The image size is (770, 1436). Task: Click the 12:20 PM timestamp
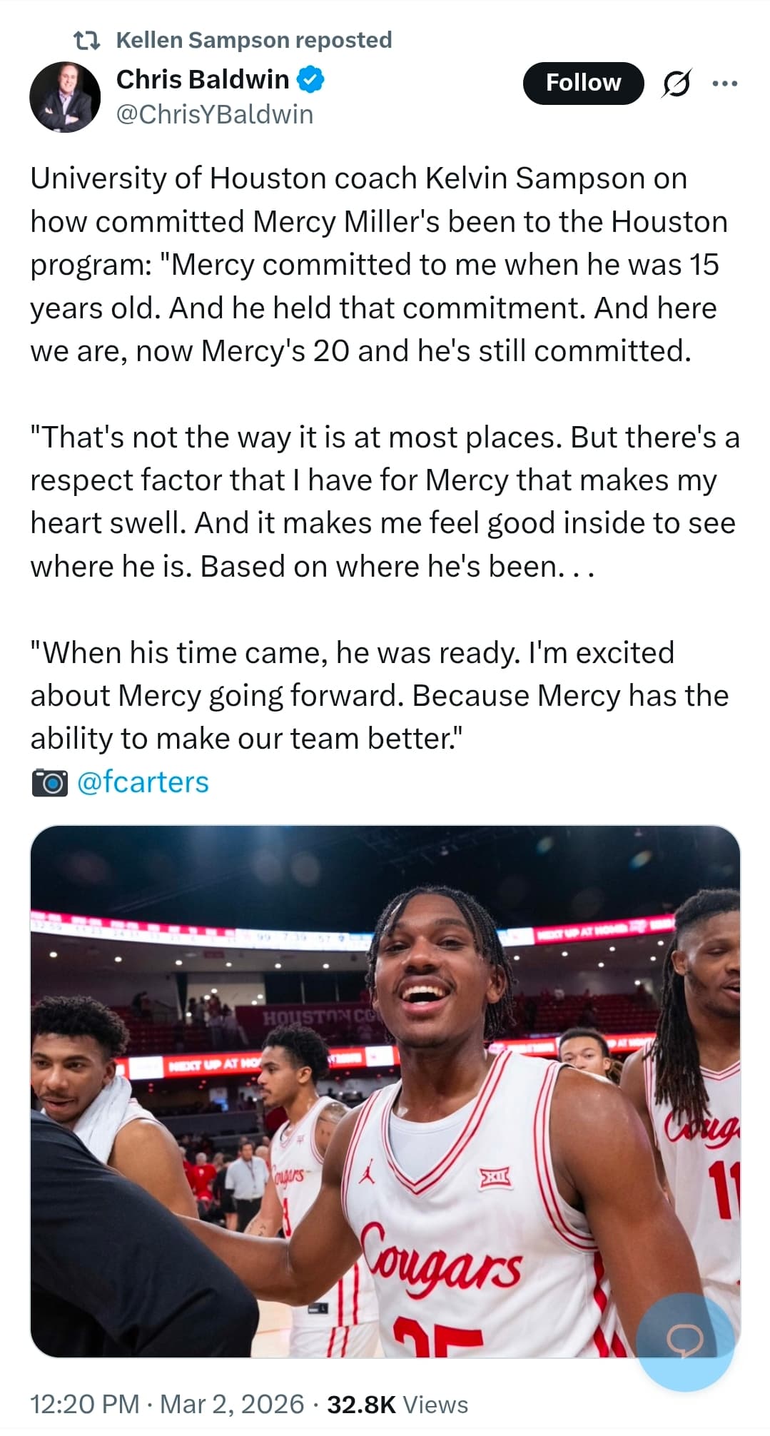[84, 1404]
